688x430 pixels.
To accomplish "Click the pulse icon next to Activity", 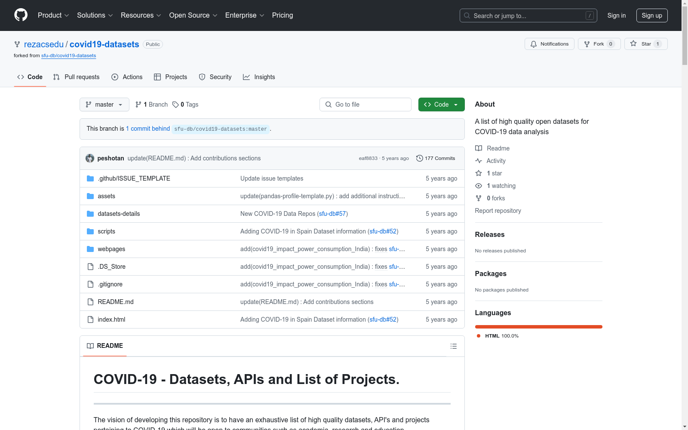I will click(479, 161).
